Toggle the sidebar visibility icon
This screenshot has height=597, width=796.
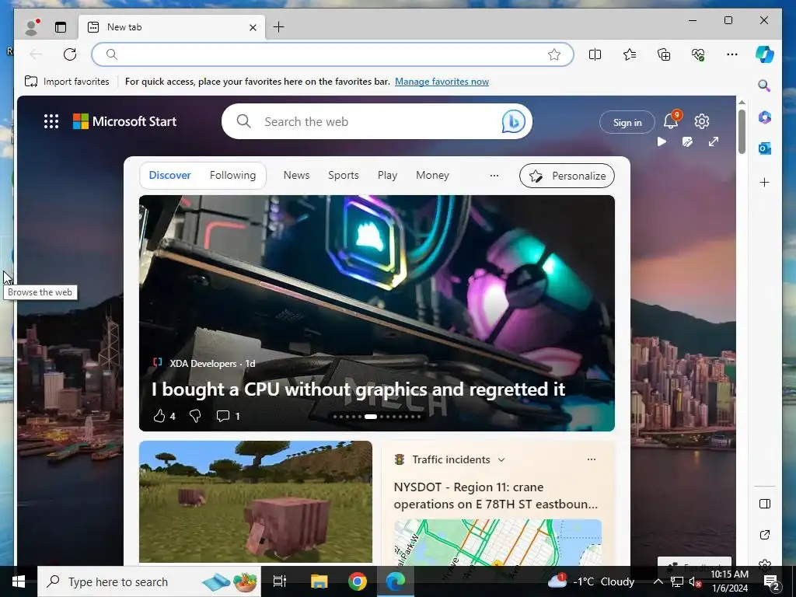click(765, 504)
